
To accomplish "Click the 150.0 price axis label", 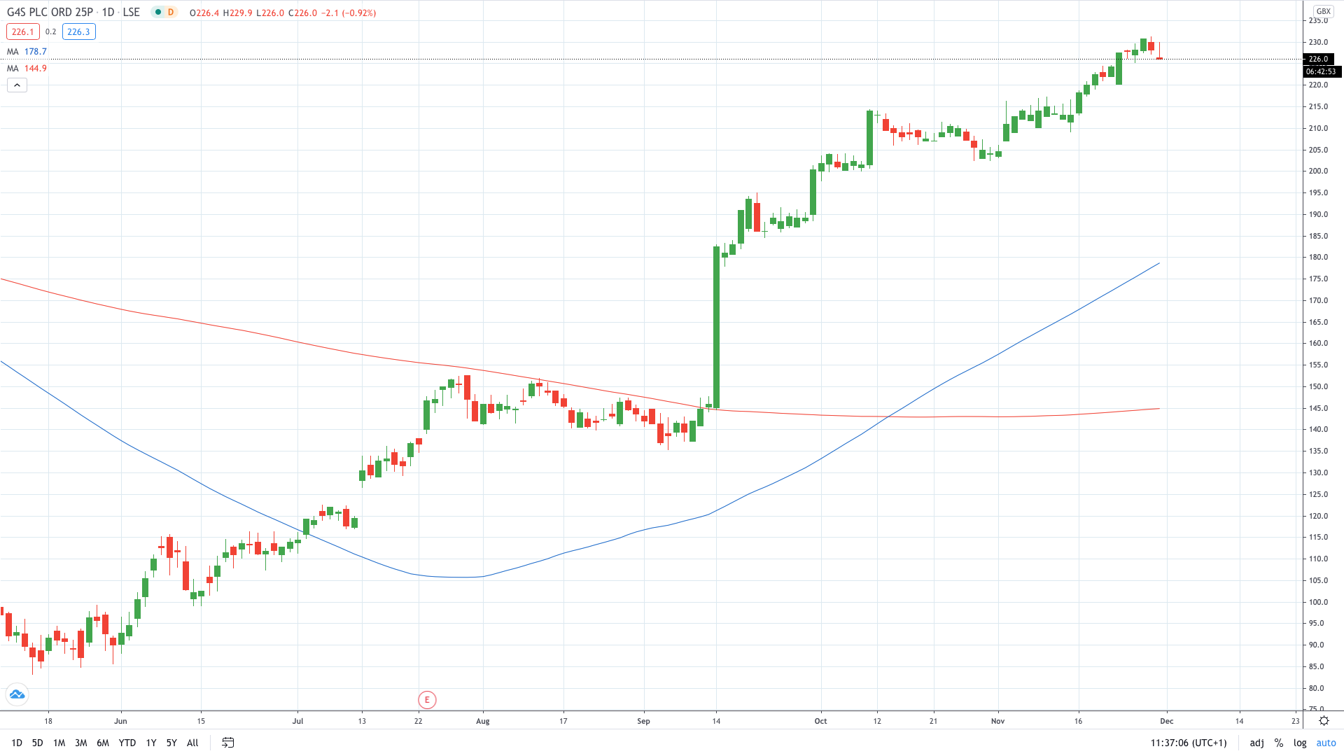I will click(x=1319, y=386).
